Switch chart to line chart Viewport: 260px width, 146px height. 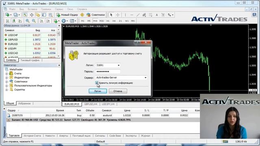click(20, 21)
